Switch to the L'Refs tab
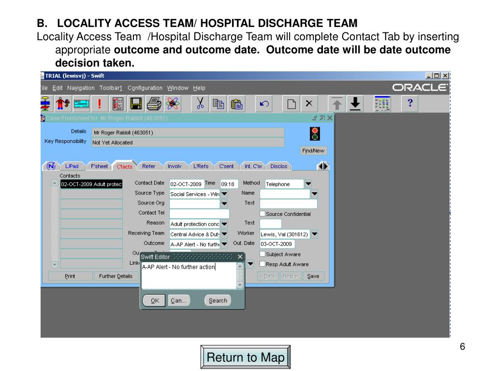The width and height of the screenshot is (495, 371). point(201,166)
